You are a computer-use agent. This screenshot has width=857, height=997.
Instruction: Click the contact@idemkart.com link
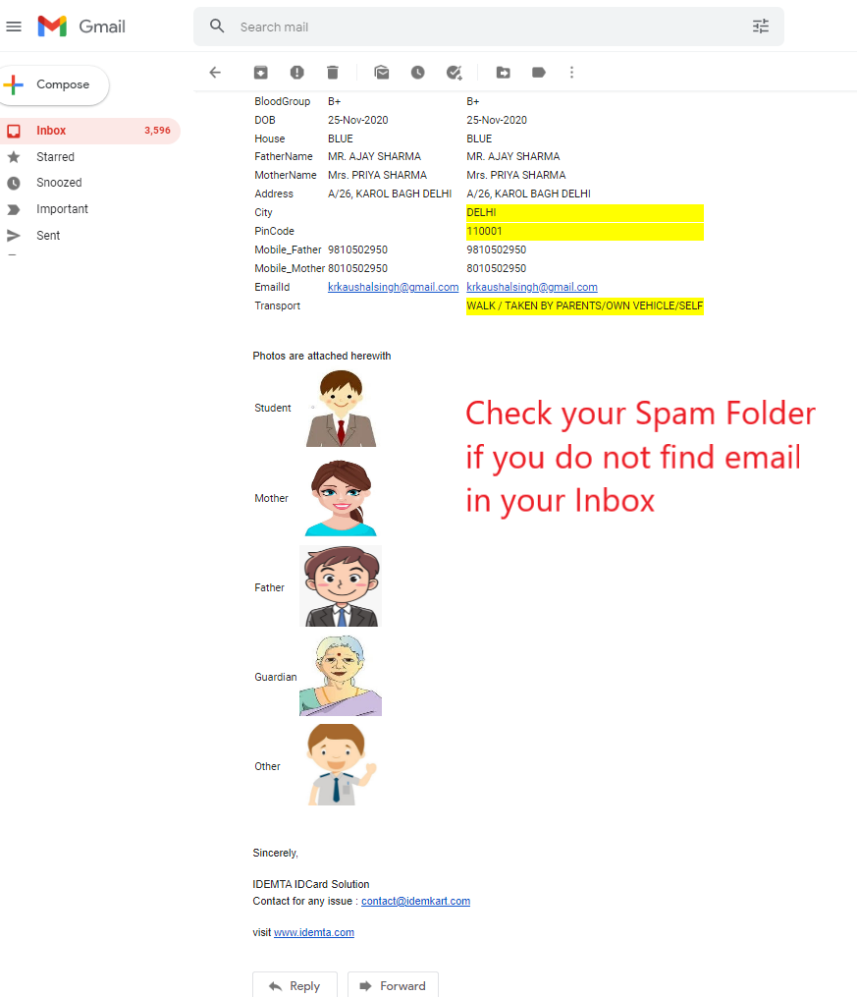pos(415,901)
